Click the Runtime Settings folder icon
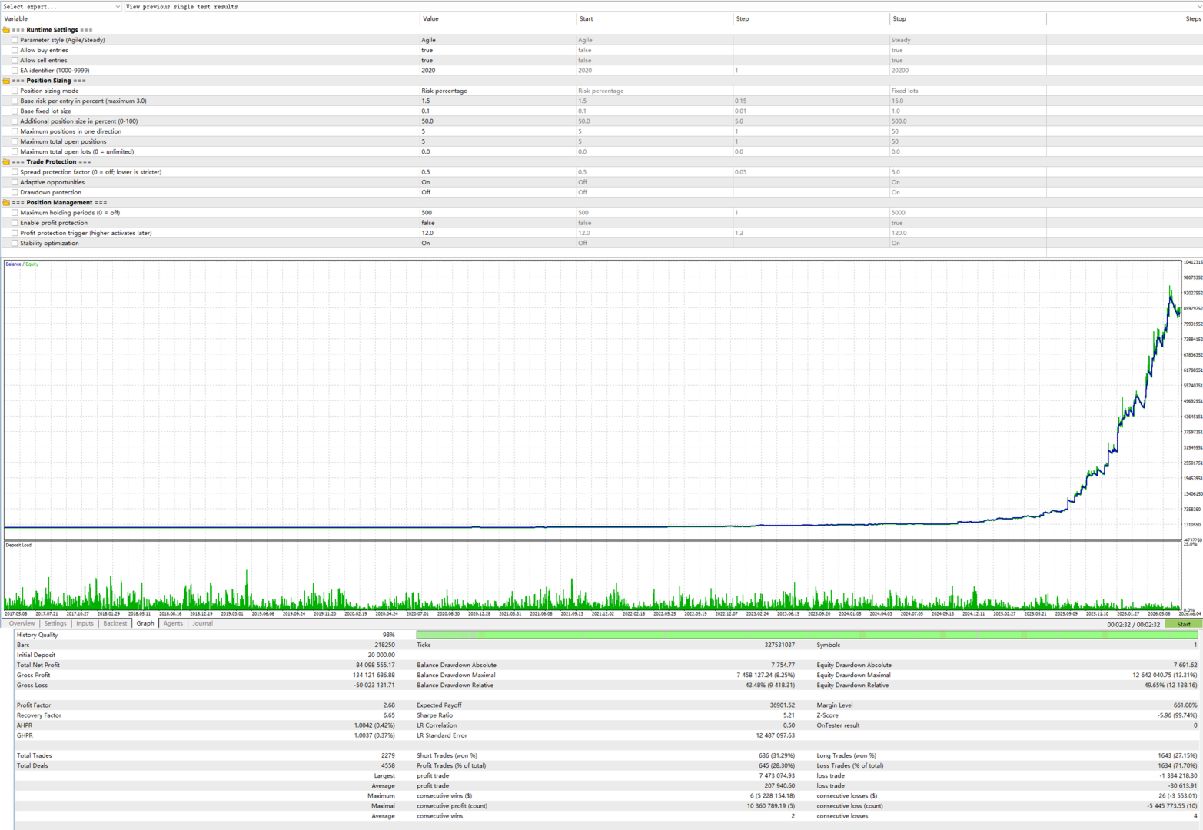 (6, 30)
